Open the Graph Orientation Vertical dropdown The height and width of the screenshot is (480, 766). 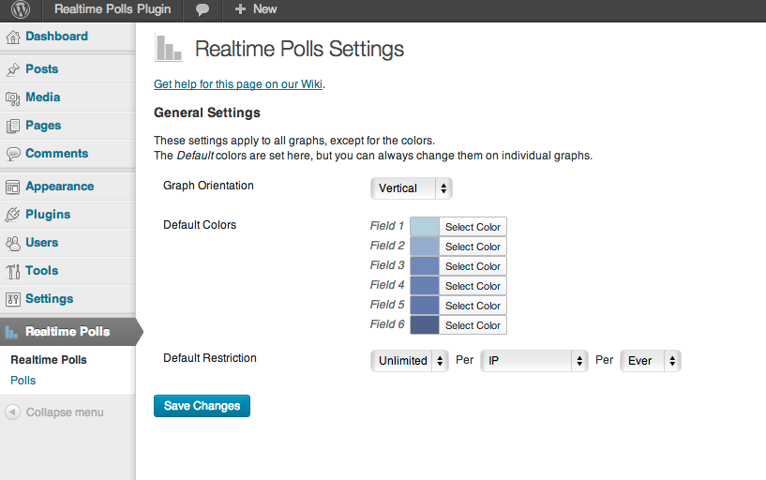pyautogui.click(x=412, y=188)
